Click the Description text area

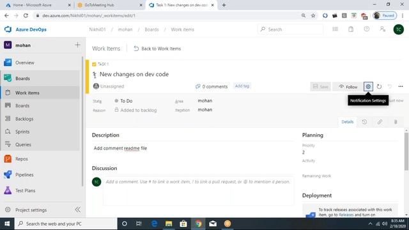[x=193, y=148]
